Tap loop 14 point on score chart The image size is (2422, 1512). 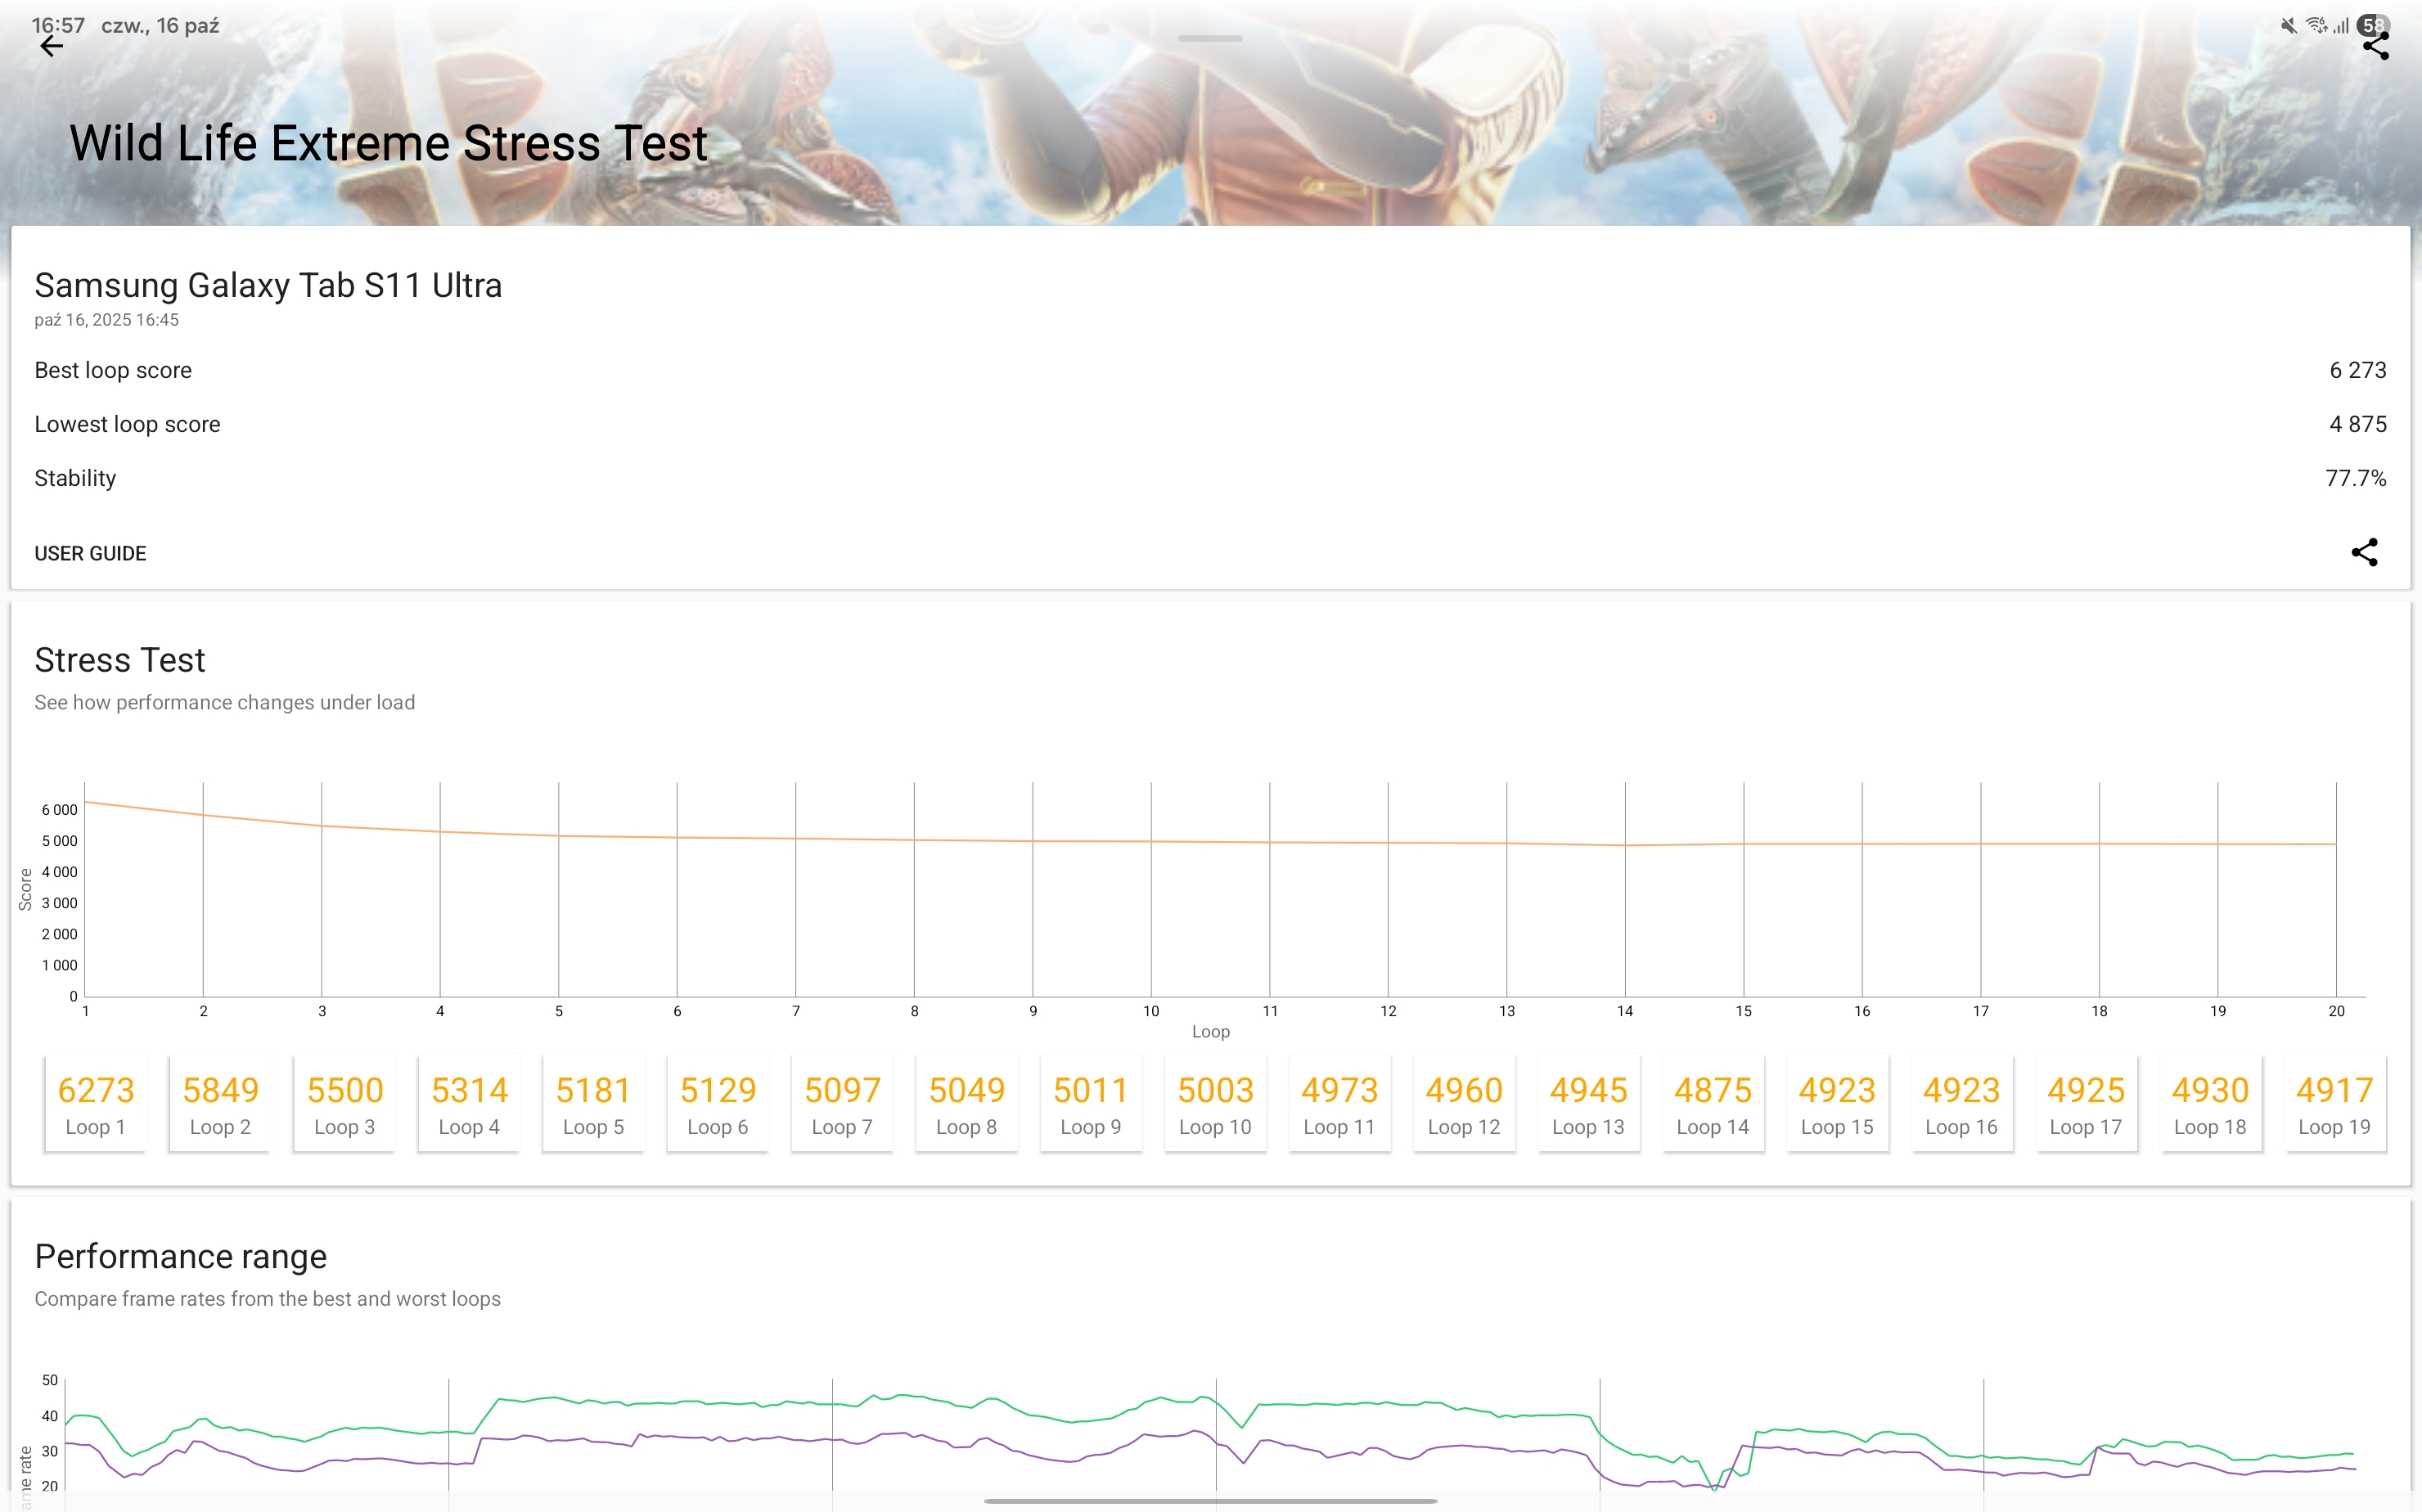1625,845
